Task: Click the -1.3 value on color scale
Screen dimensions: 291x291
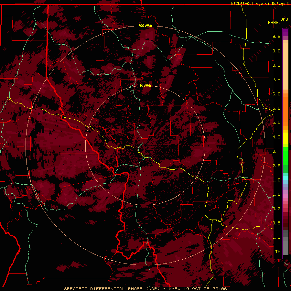Action: tap(275, 237)
